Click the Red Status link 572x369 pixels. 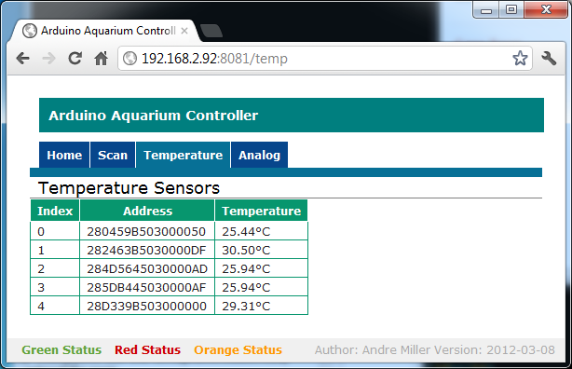(147, 350)
